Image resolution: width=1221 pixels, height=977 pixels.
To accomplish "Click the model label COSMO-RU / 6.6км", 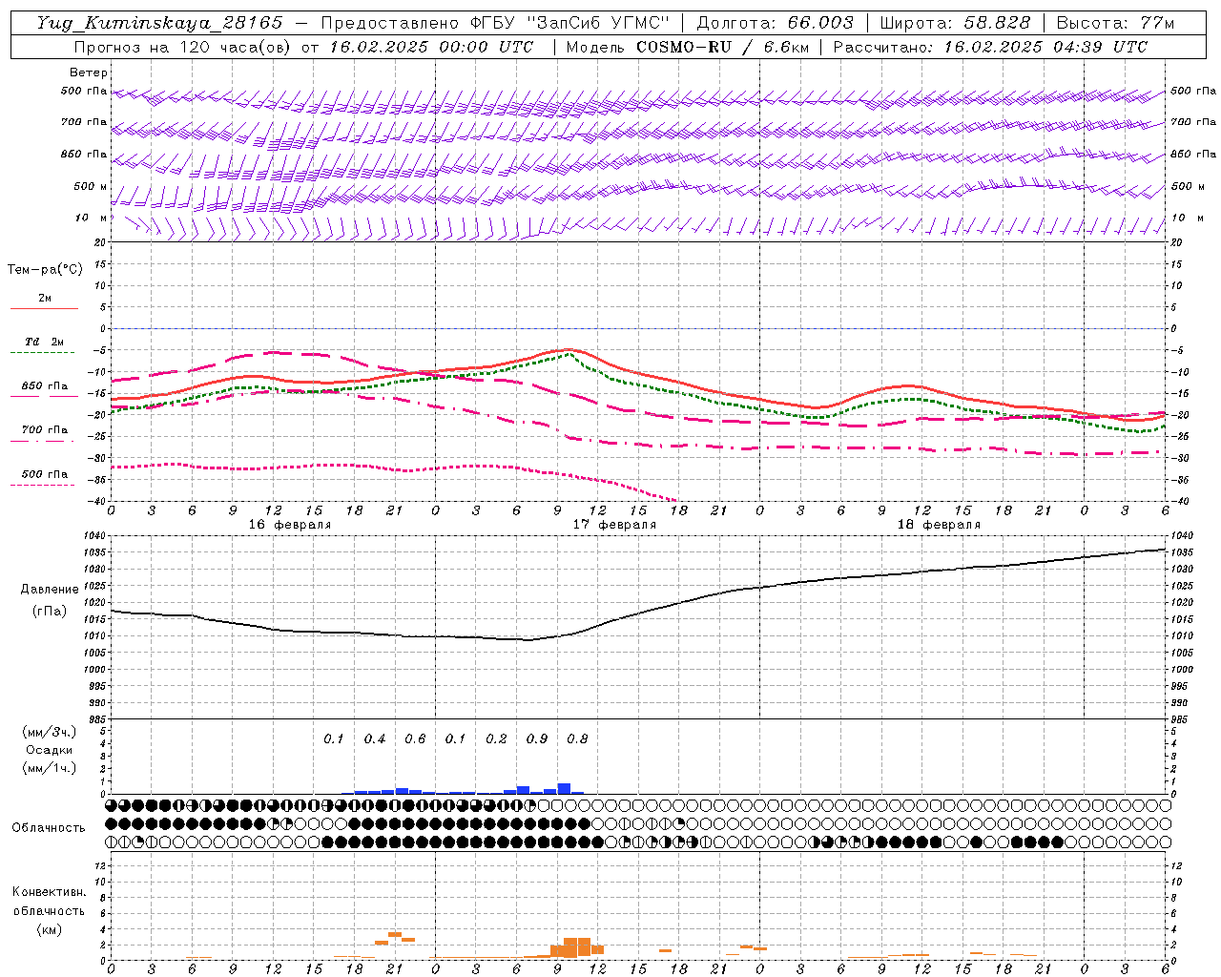I will click(722, 47).
